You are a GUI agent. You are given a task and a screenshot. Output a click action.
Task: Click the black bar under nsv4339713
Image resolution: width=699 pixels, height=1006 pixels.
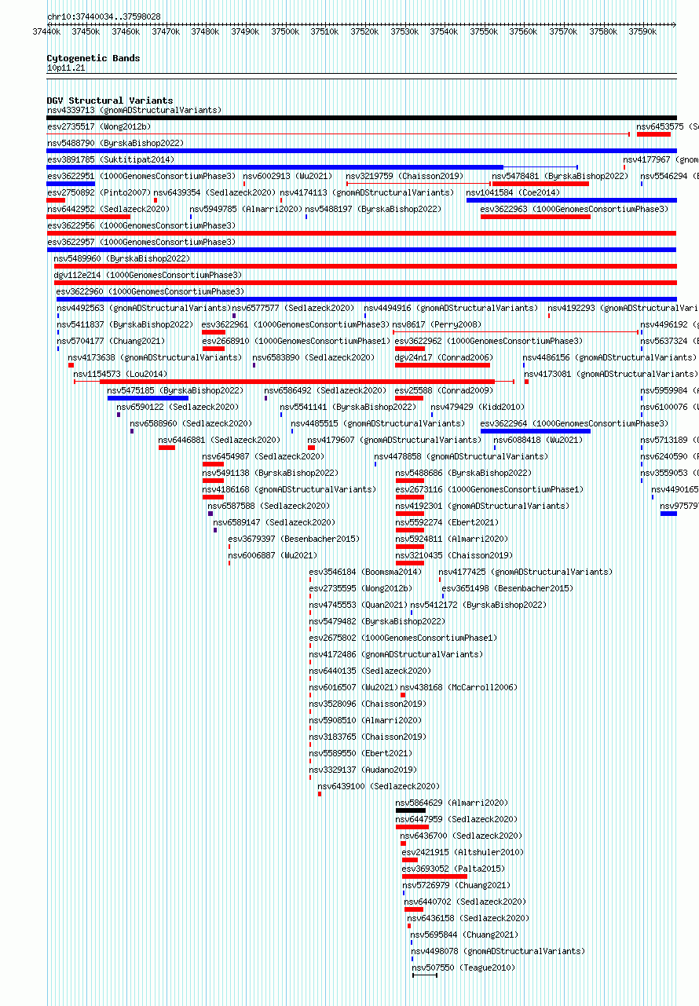point(361,118)
